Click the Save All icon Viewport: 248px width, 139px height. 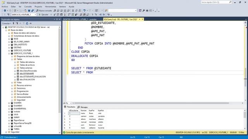coord(33,10)
